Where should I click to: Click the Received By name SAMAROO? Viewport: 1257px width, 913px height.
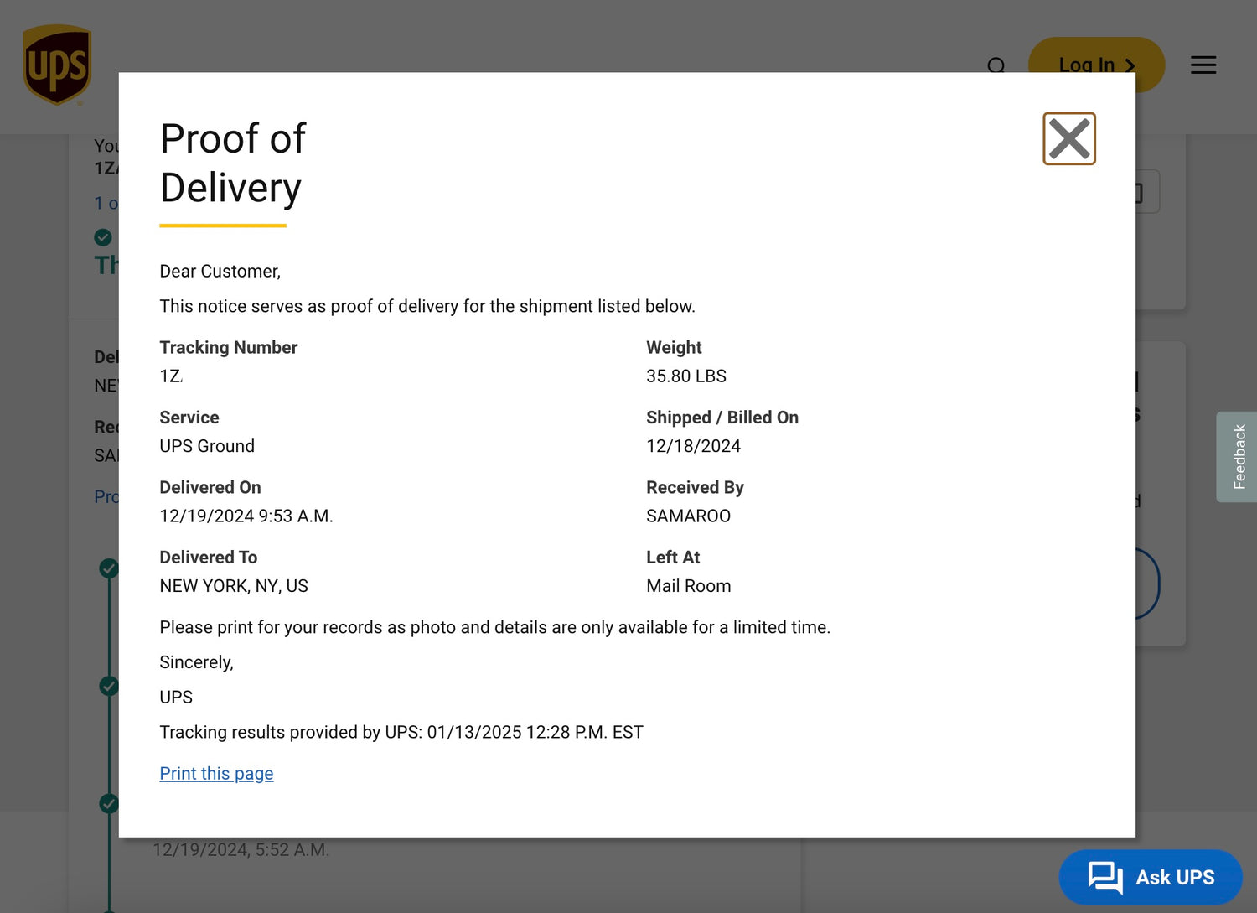(x=688, y=516)
